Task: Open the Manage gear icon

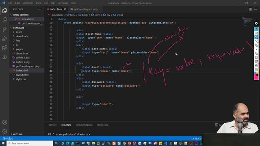Action: click(4, 131)
